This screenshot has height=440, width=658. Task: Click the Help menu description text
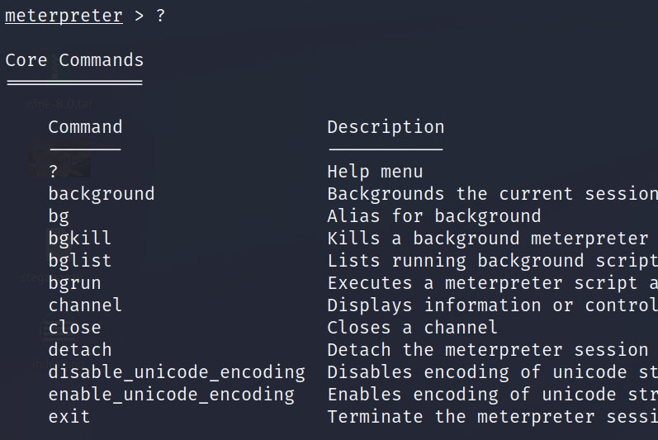375,172
